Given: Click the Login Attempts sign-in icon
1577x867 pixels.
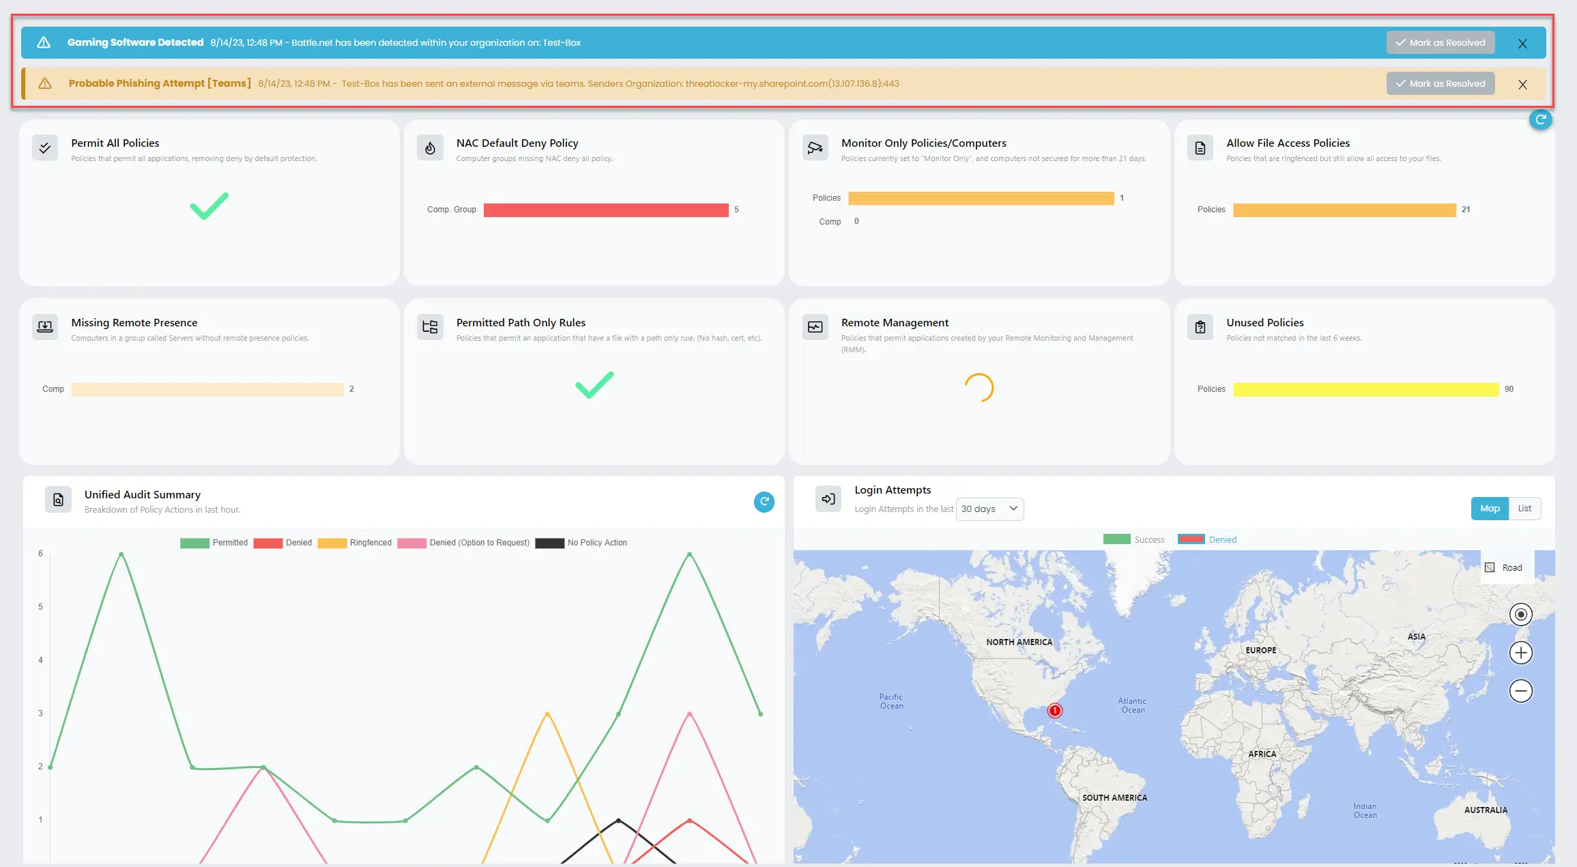Looking at the screenshot, I should pyautogui.click(x=828, y=498).
